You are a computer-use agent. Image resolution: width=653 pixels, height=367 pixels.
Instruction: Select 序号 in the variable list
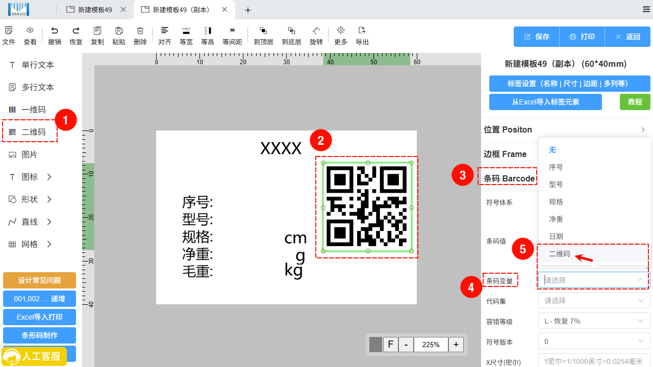click(595, 167)
